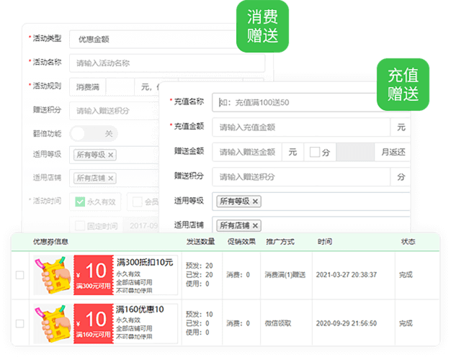Open the 适用店铺 selector in recharge form
The height and width of the screenshot is (357, 451).
coord(311,225)
